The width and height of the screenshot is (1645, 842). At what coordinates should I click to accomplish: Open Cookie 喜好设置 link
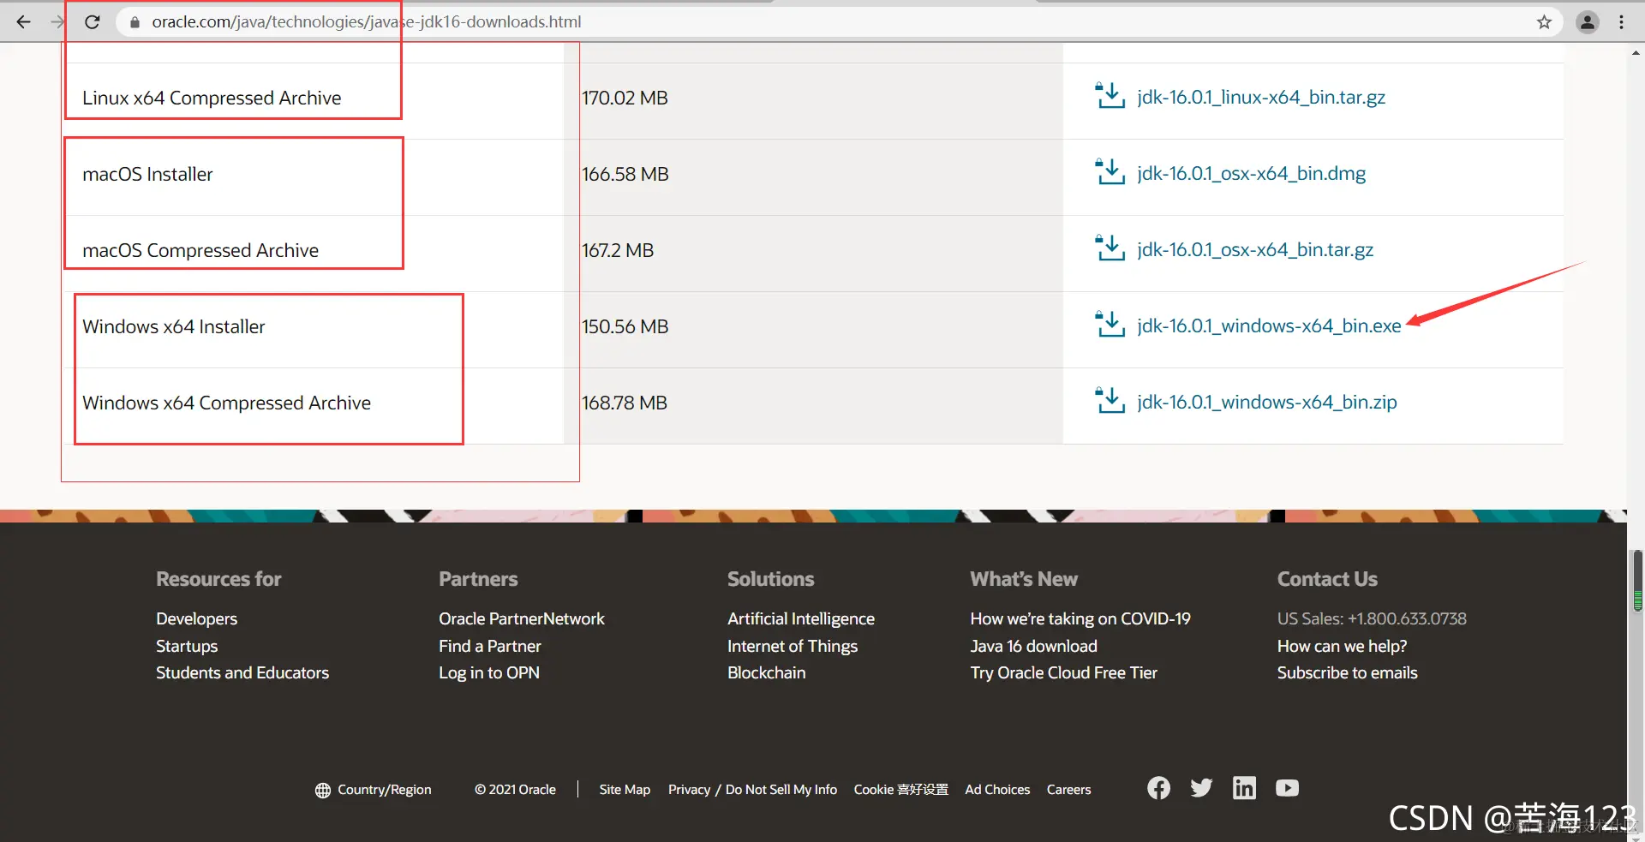[900, 790]
